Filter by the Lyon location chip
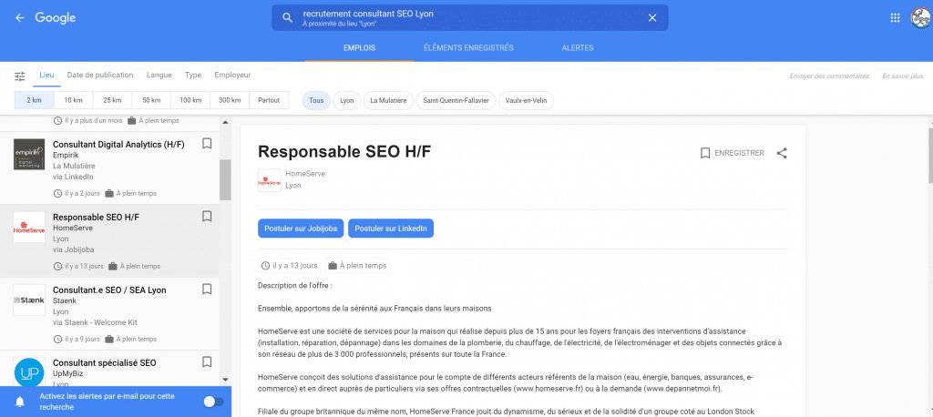 pos(347,100)
